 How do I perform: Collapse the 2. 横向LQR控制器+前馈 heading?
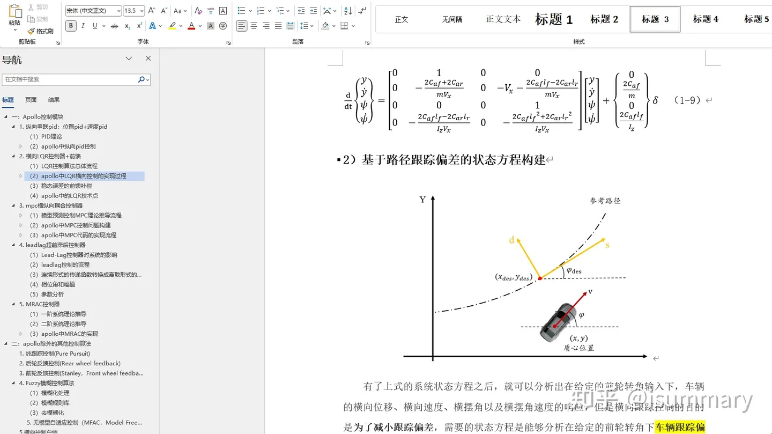point(13,156)
